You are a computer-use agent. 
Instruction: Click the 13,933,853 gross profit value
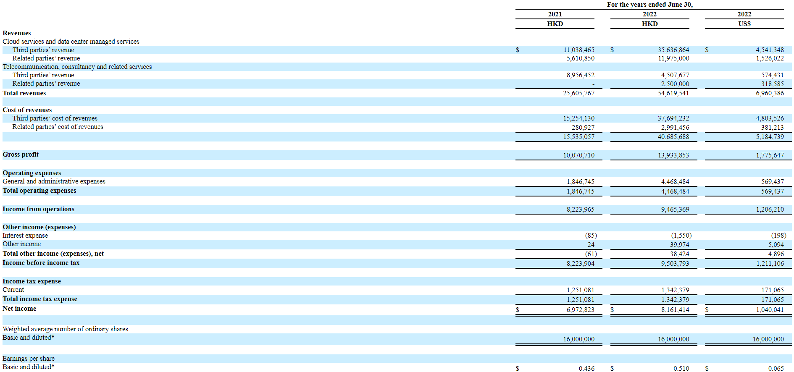click(x=673, y=155)
